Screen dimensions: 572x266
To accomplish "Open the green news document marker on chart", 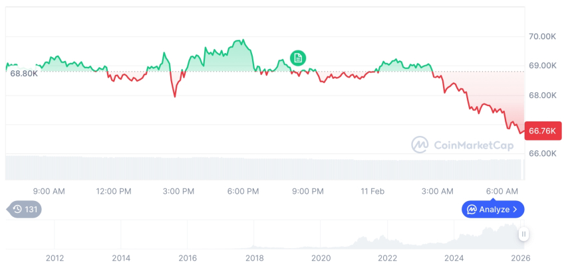I will coord(298,58).
